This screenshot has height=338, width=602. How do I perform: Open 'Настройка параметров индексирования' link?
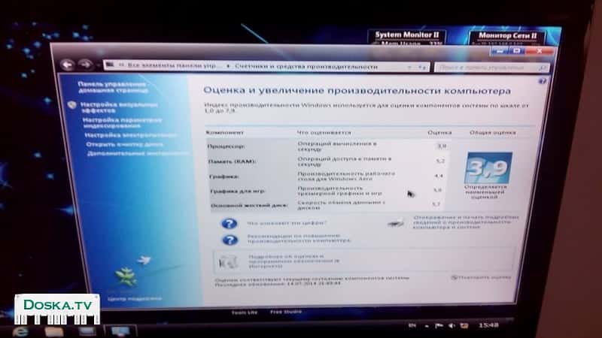[x=122, y=122]
